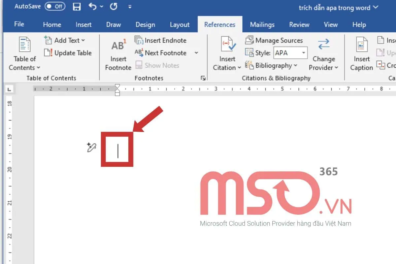Click the Add Text button
Viewport: 396px width, 264px height.
coord(65,40)
